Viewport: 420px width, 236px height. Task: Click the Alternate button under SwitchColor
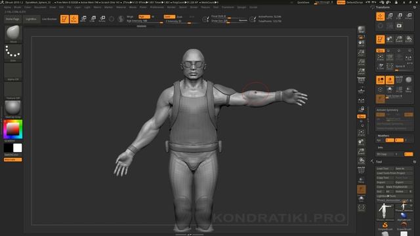point(13,160)
